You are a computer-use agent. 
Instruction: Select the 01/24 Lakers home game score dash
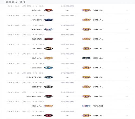point(67,106)
